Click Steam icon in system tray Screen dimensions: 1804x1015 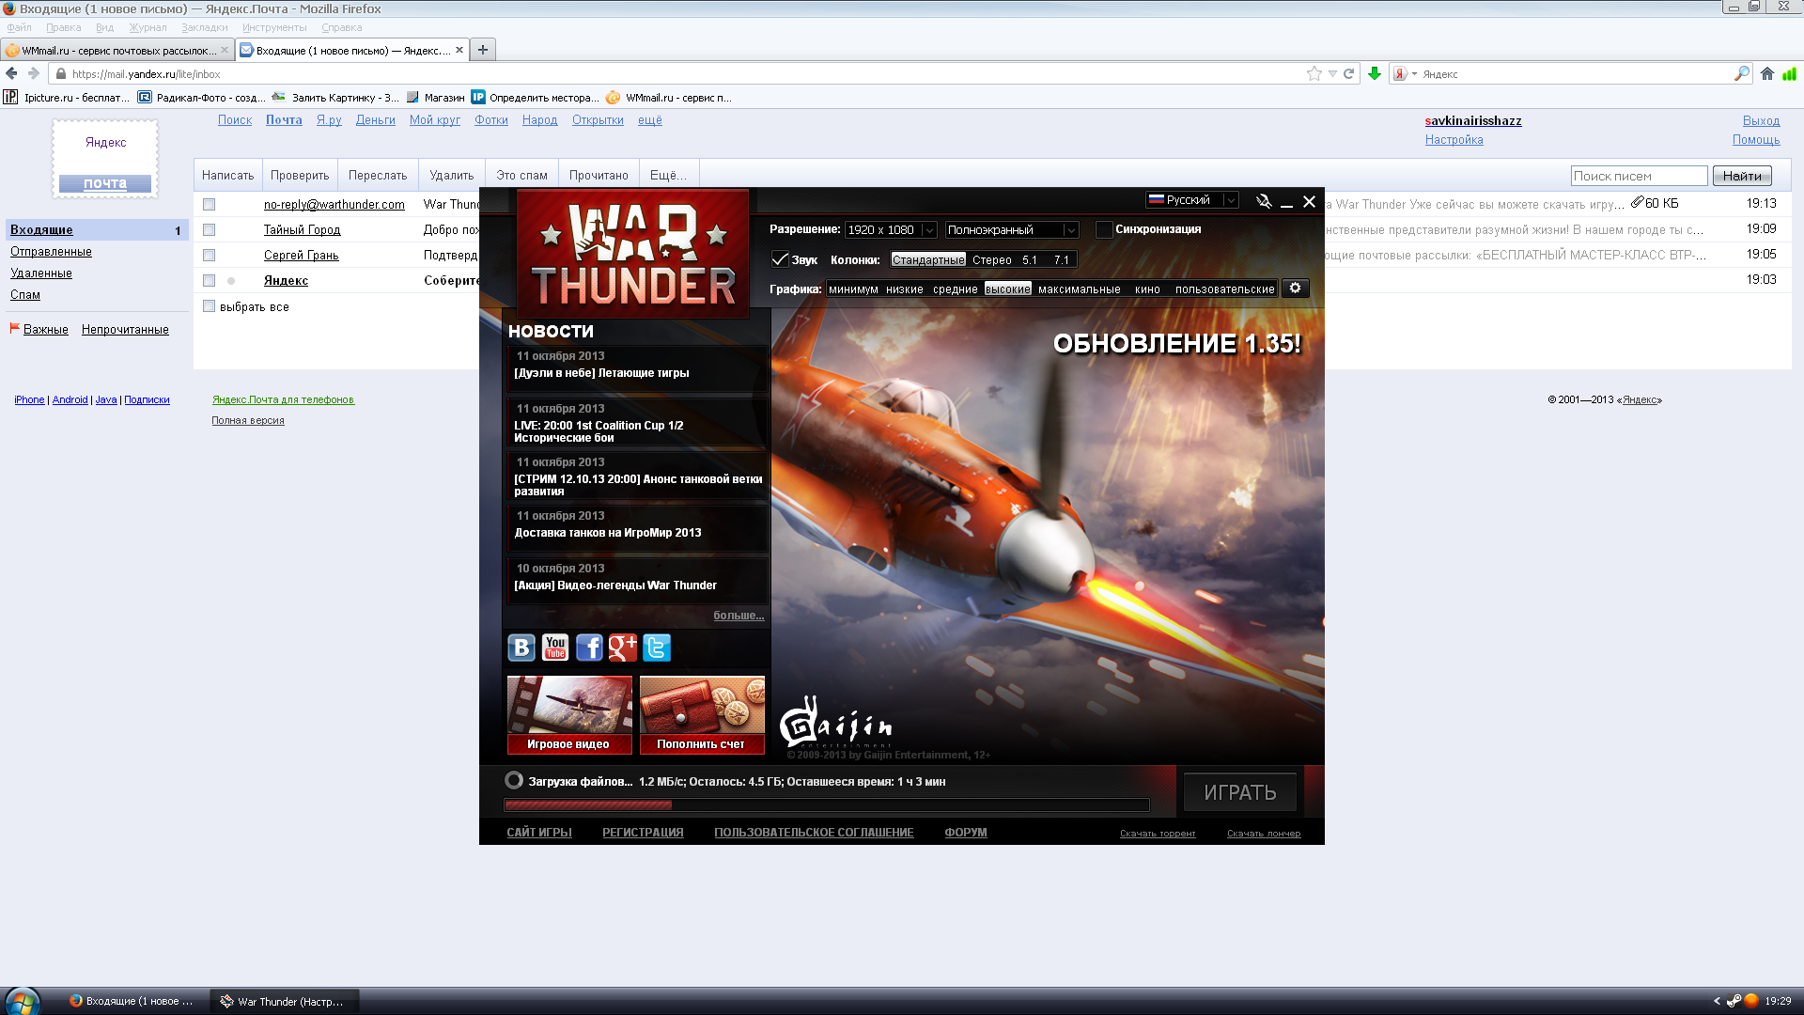click(1734, 1001)
